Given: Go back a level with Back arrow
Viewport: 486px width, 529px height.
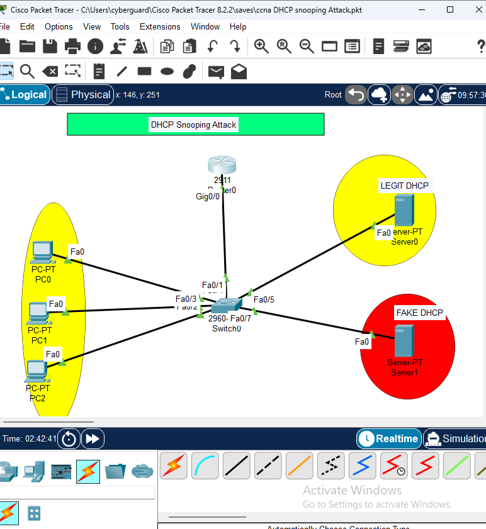Looking at the screenshot, I should click(356, 95).
